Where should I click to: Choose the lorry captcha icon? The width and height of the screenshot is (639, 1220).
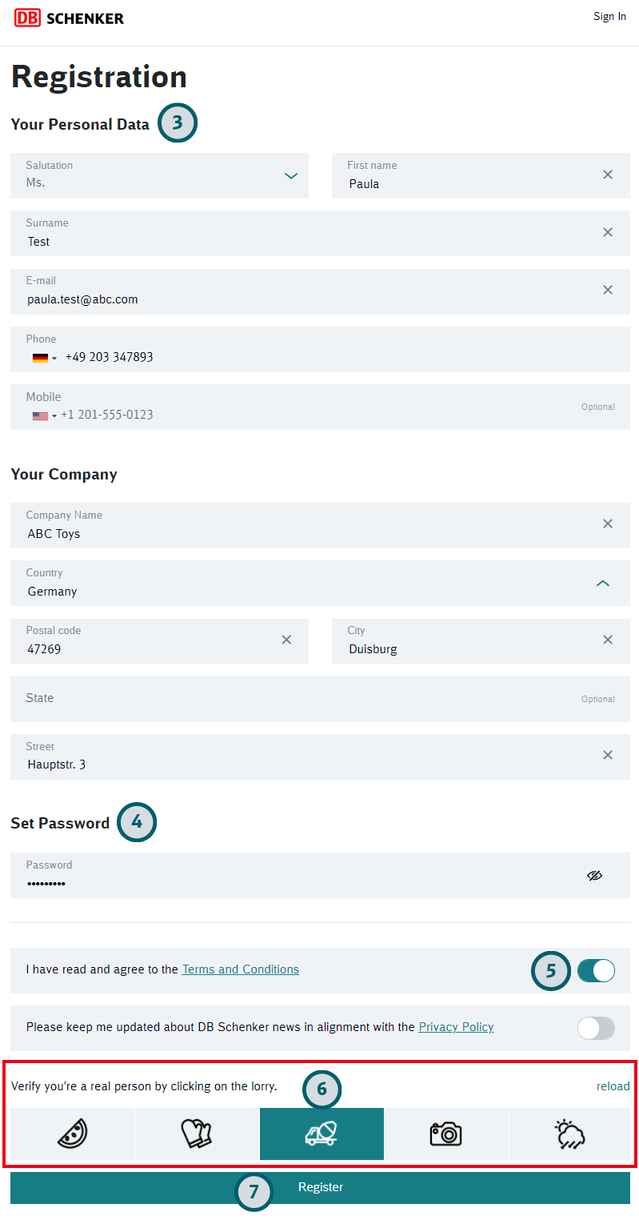(321, 1134)
